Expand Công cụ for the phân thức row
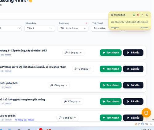This screenshot has width=154, height=130. [59, 85]
